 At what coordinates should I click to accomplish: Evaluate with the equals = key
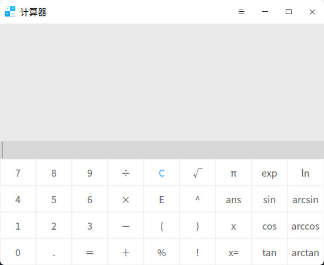[90, 252]
